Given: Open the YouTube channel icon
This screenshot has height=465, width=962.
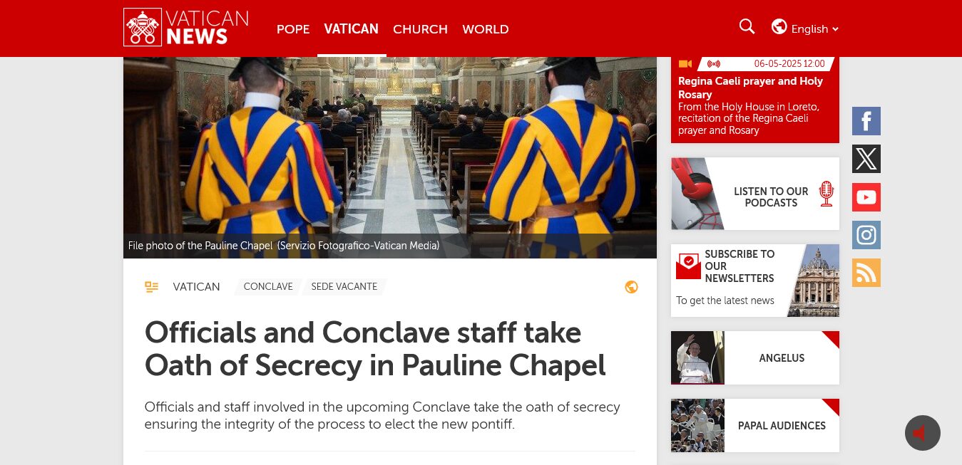Looking at the screenshot, I should (866, 197).
